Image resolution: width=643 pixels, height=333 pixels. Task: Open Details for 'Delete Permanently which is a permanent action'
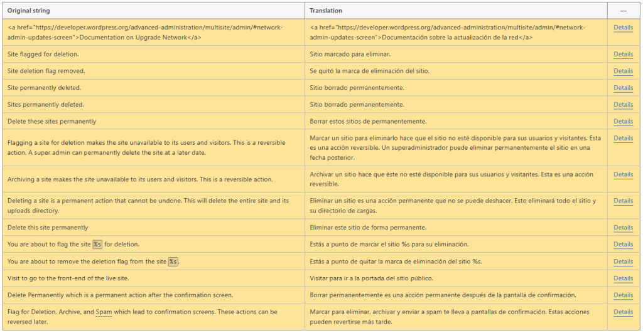pyautogui.click(x=623, y=295)
